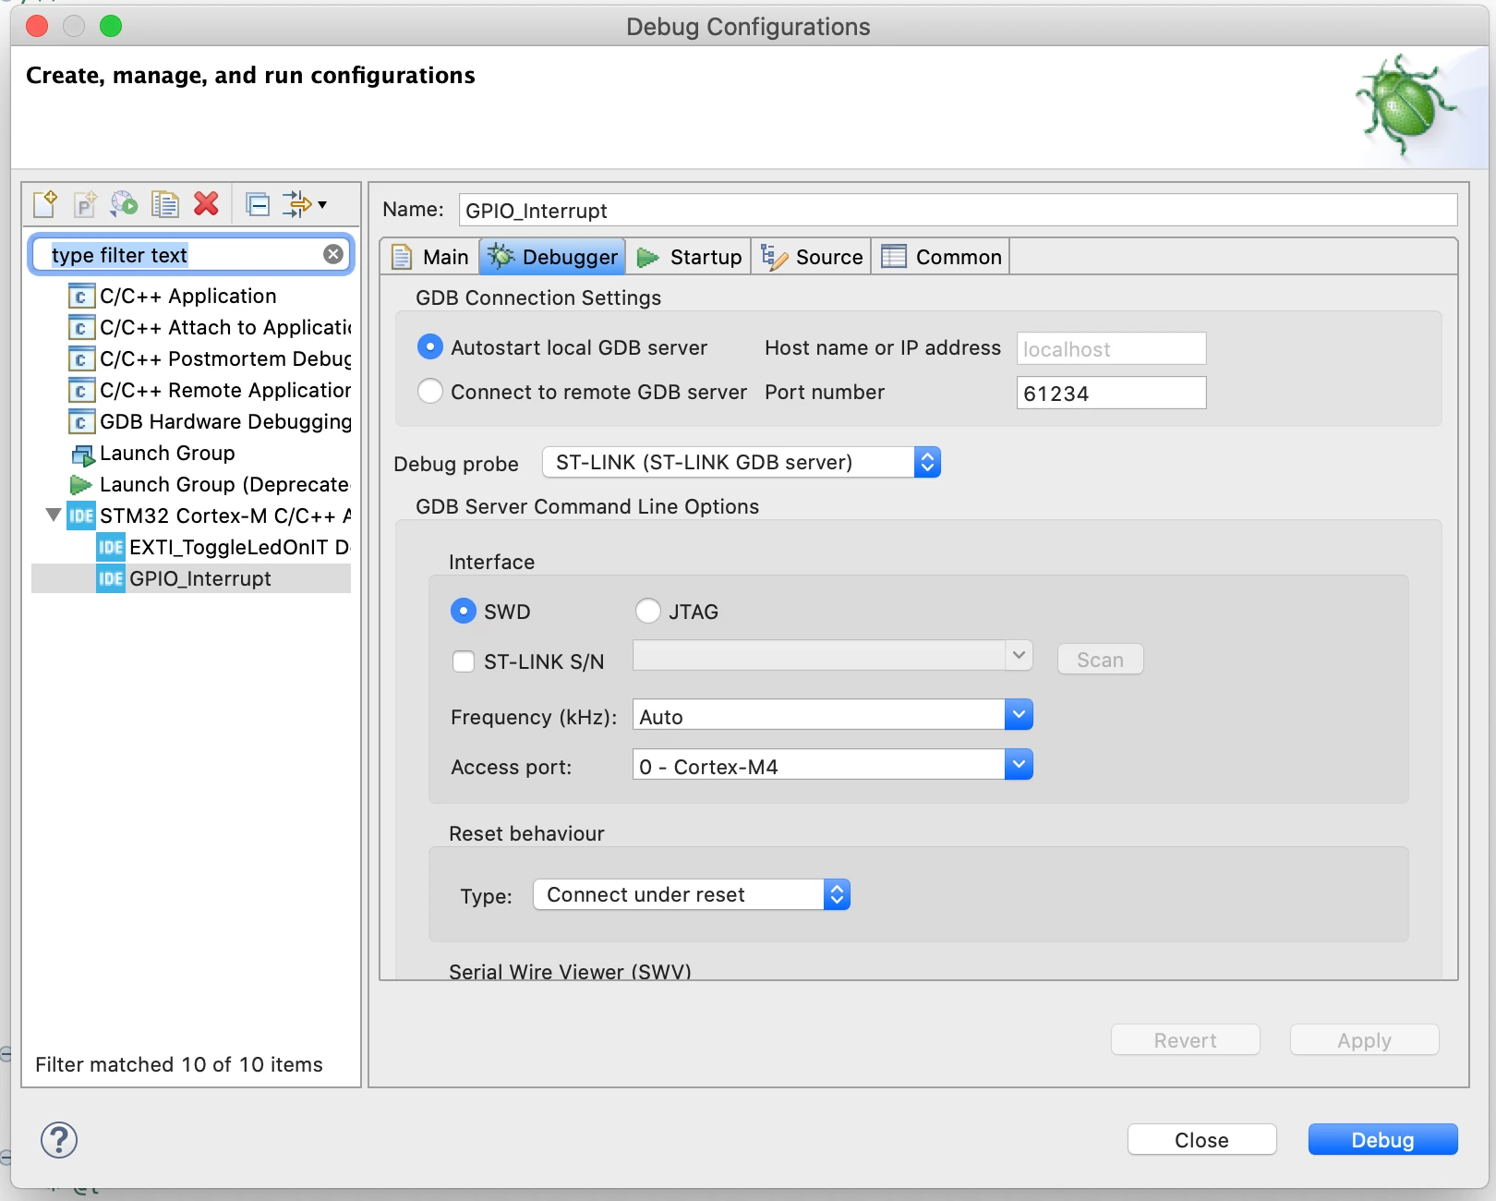Click the Host name localhost field
The image size is (1496, 1201).
click(1111, 348)
